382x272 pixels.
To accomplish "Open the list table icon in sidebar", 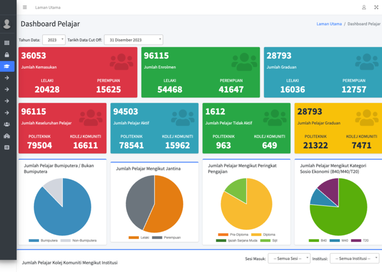I will [x=7, y=147].
